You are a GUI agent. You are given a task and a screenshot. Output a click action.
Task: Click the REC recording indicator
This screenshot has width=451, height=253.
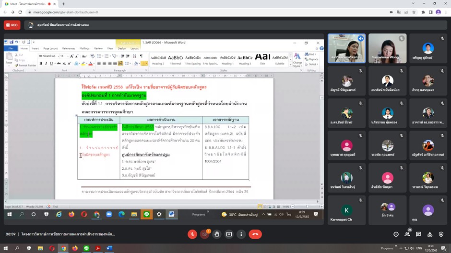tap(12, 25)
